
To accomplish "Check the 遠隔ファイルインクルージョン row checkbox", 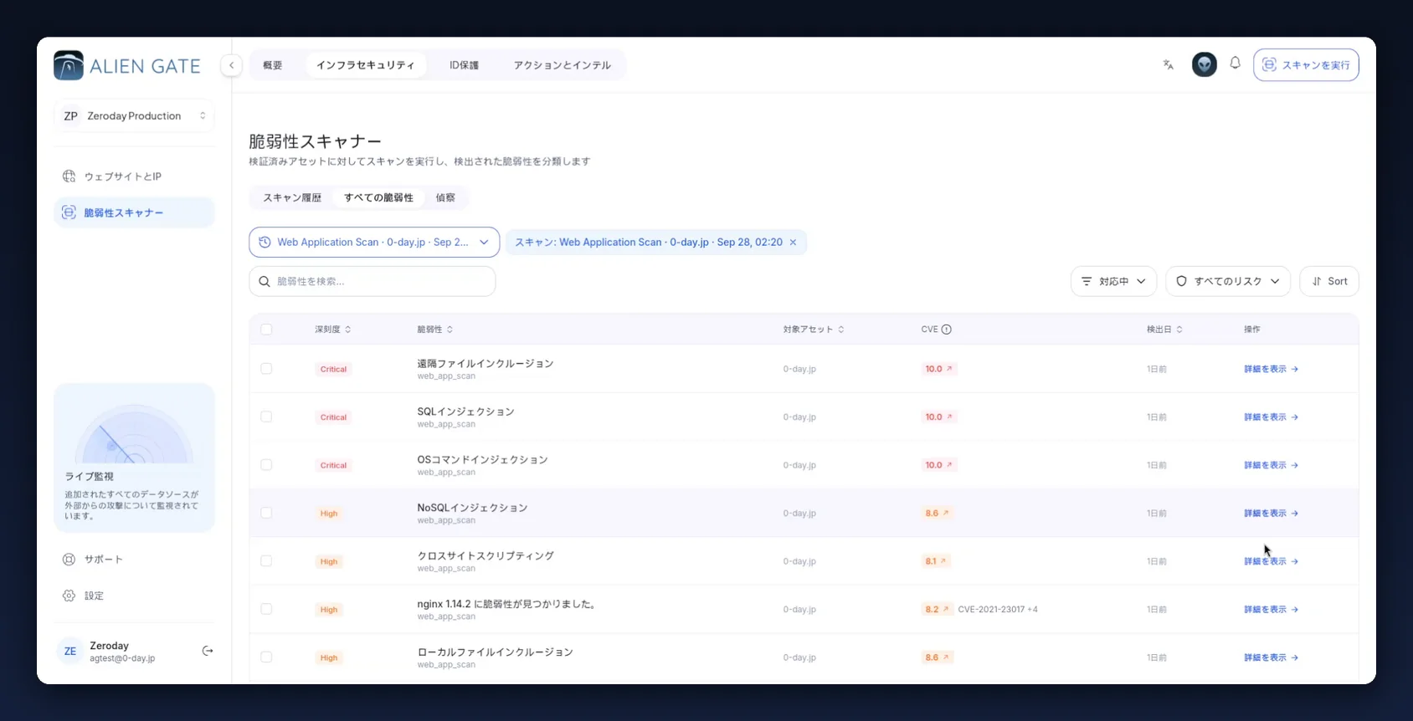I will point(266,369).
